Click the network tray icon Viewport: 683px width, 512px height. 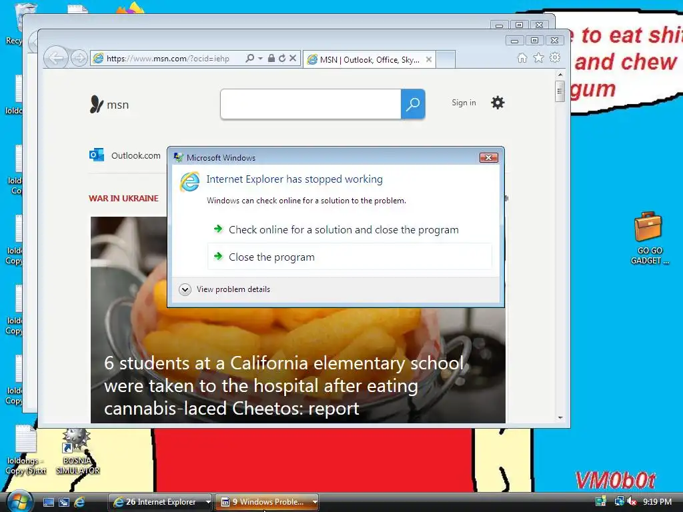pos(619,501)
